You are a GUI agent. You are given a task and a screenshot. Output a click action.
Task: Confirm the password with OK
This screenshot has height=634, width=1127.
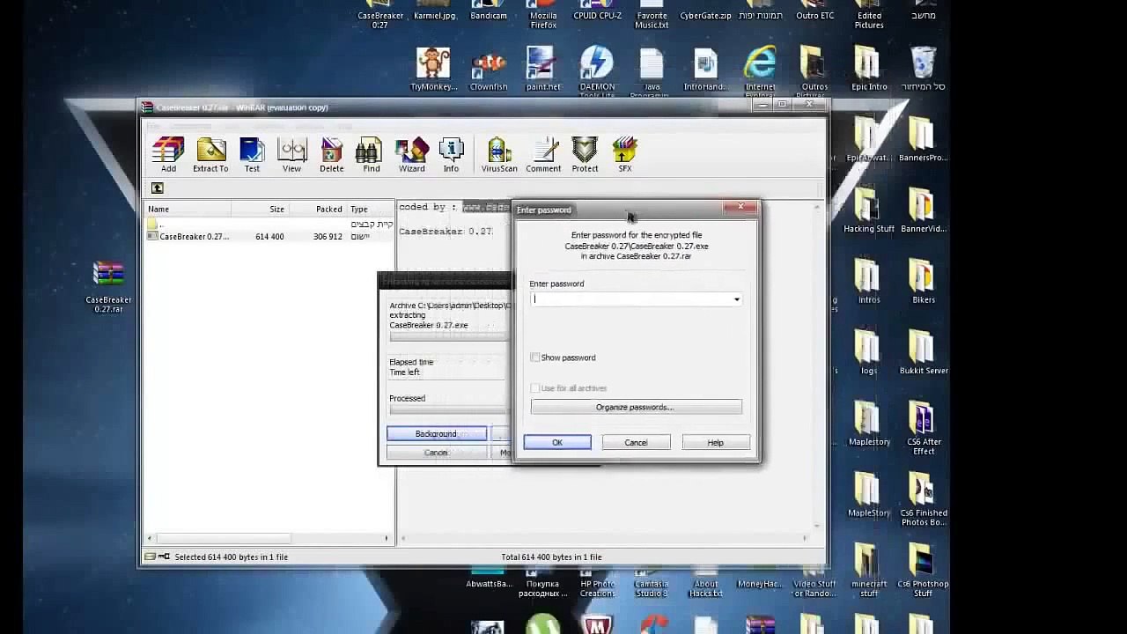[557, 442]
